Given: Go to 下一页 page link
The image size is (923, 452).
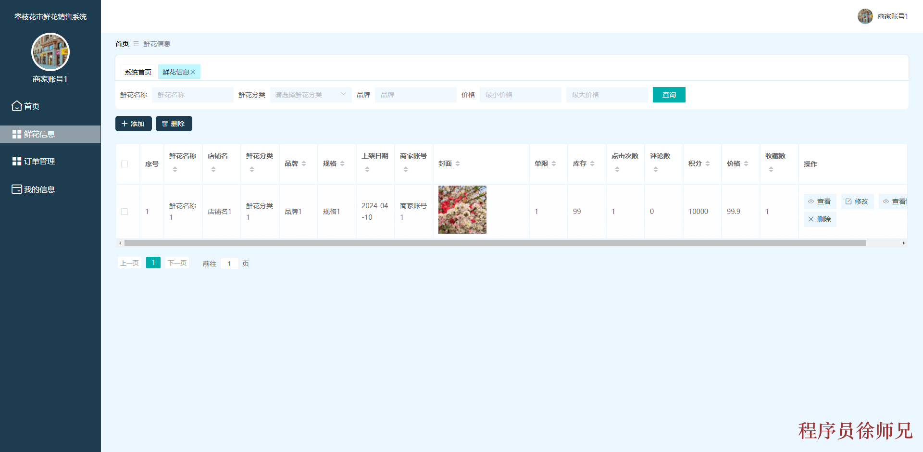Looking at the screenshot, I should pyautogui.click(x=177, y=263).
